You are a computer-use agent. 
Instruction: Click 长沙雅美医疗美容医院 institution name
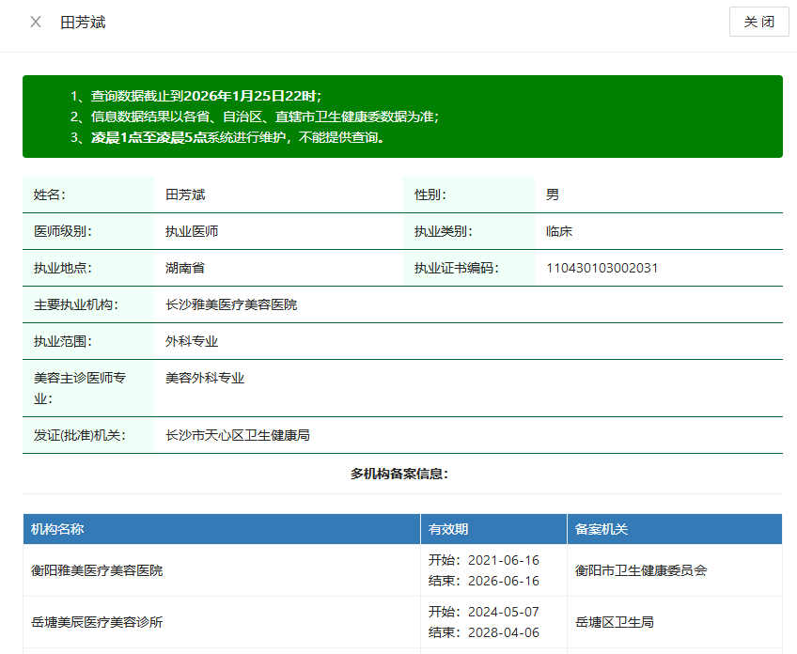231,304
